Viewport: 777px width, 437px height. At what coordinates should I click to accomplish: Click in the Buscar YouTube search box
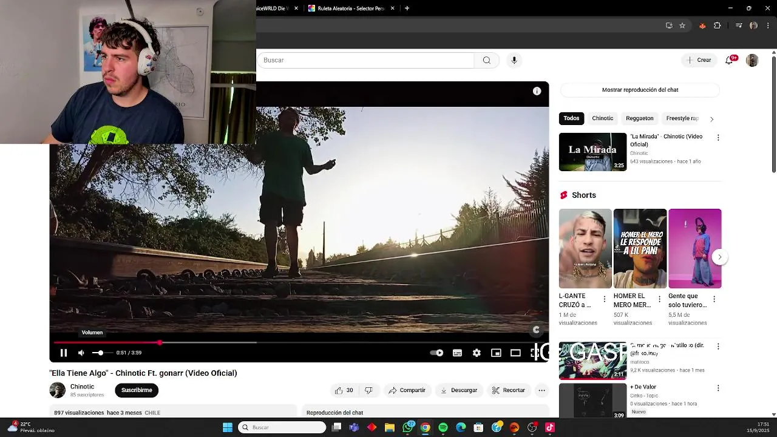coord(367,60)
